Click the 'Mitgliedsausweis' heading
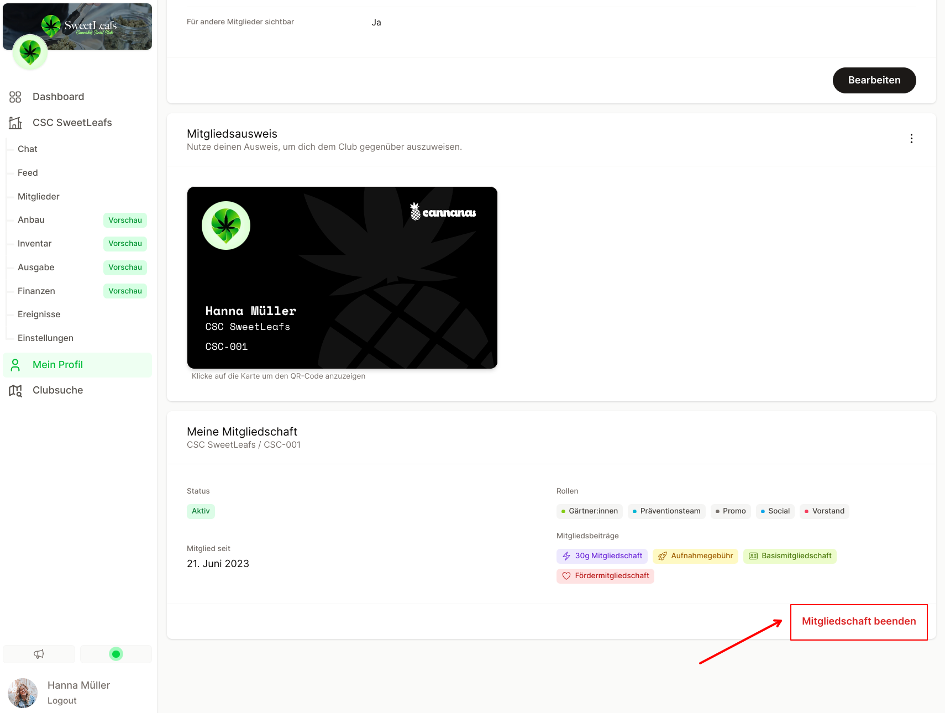The width and height of the screenshot is (945, 713). coord(232,134)
